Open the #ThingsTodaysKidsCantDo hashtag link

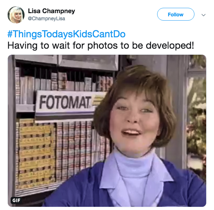(66, 34)
